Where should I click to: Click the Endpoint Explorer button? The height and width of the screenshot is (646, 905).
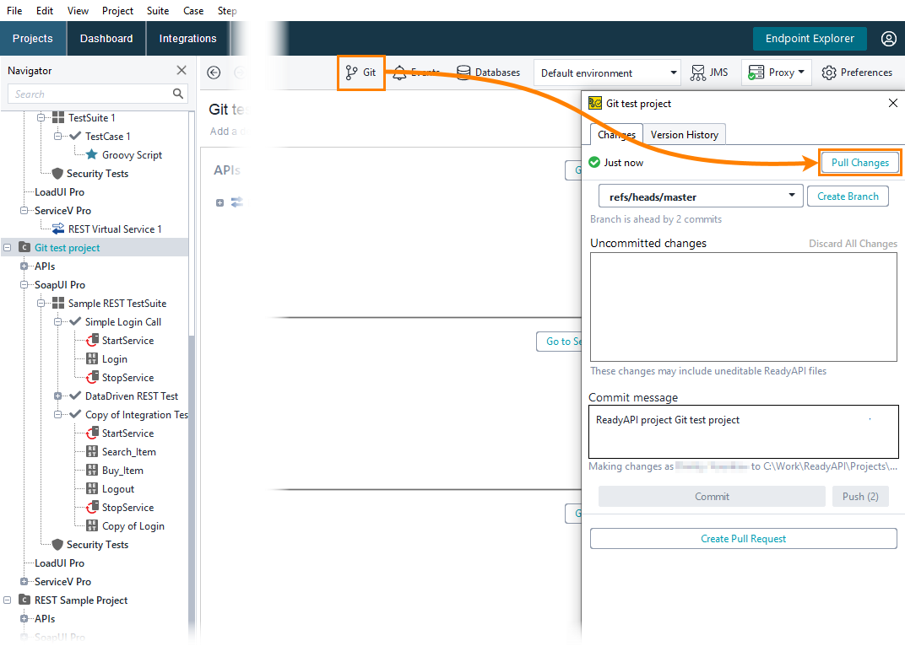[x=810, y=39]
